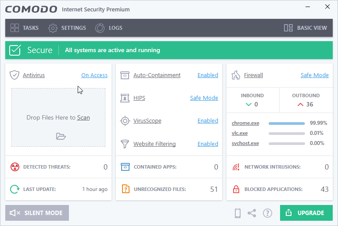This screenshot has height=226, width=338.
Task: Click the Website Filtering funnel icon
Action: [125, 144]
